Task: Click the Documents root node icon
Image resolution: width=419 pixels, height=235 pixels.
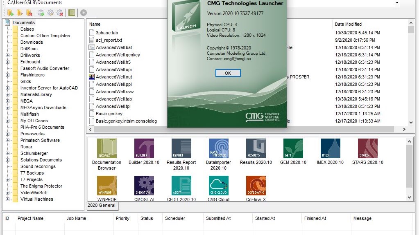Action: click(7, 22)
